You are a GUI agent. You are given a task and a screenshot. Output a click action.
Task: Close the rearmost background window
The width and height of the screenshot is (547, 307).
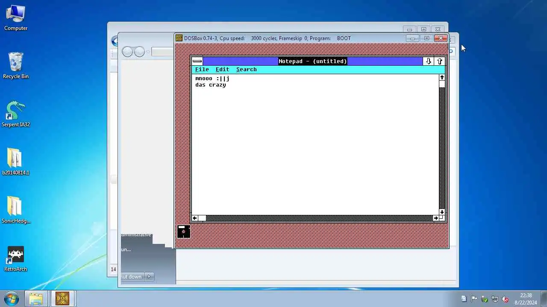tap(438, 29)
